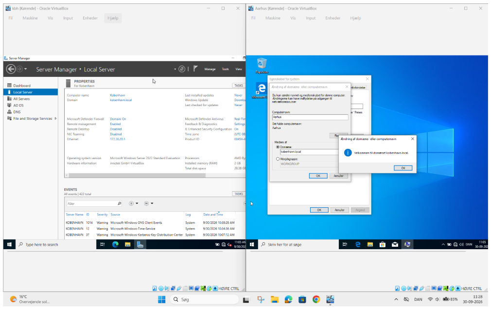Click the domain field with kobenhavn.local
Screen dimensions: 491x309
pos(309,152)
